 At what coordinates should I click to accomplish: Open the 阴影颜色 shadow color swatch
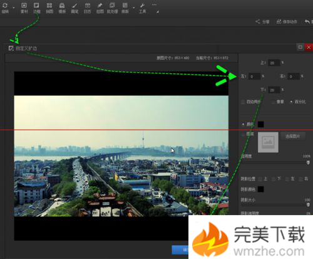[x=261, y=189]
